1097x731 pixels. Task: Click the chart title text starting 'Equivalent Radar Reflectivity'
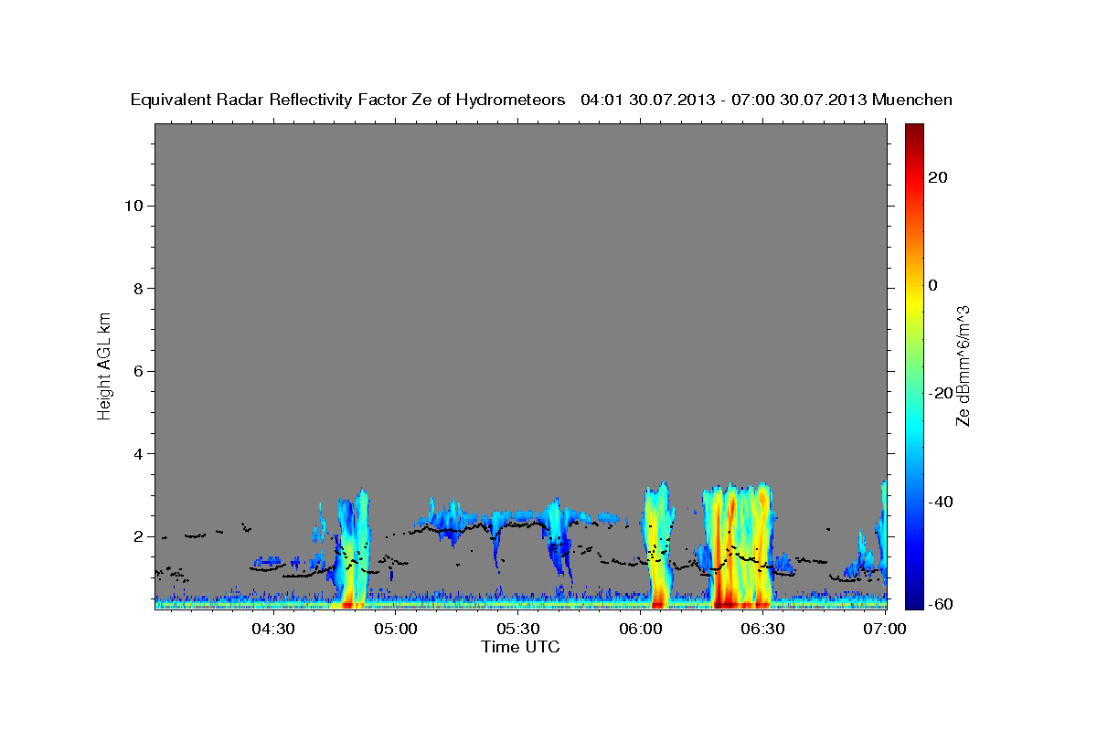pos(541,101)
